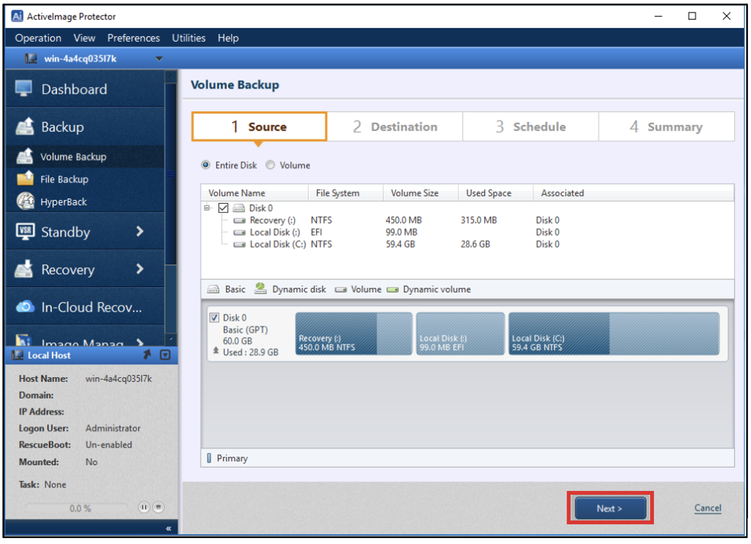Select the Recovery (:) partition block

tap(354, 333)
